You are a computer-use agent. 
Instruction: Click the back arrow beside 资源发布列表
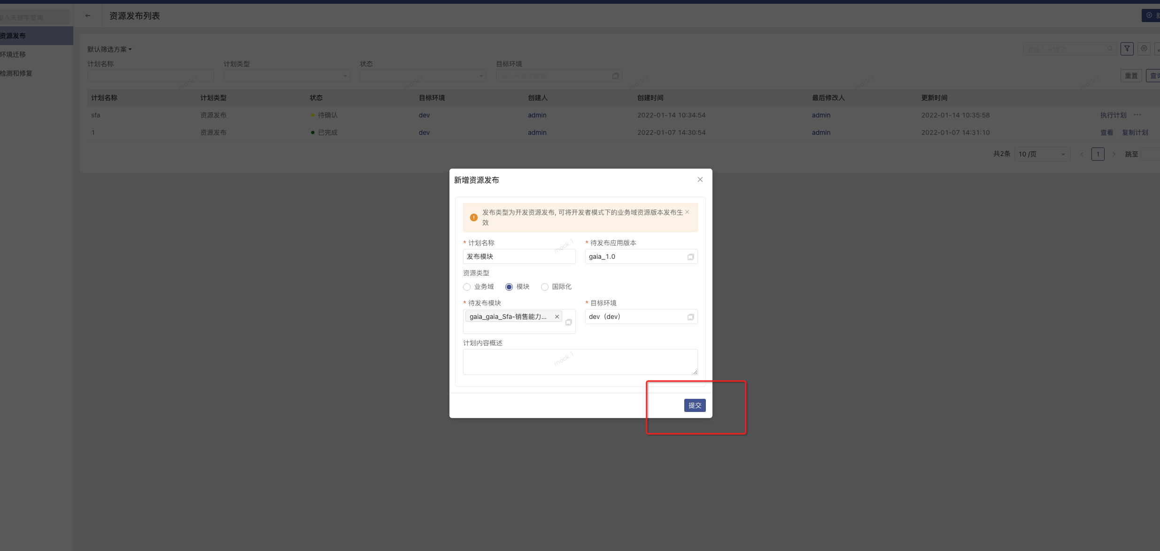click(x=88, y=16)
